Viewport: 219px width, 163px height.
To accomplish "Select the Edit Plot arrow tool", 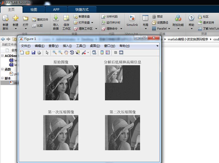I will click(47, 53).
